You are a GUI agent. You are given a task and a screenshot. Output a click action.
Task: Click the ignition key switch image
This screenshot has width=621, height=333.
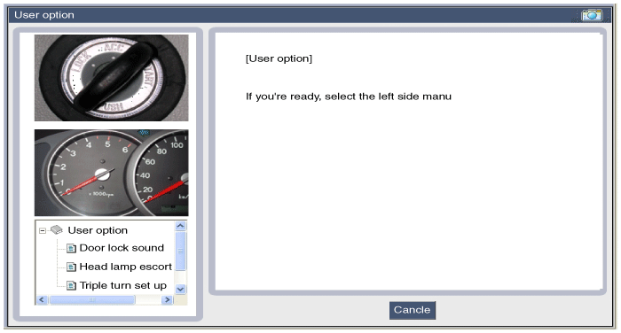click(111, 78)
